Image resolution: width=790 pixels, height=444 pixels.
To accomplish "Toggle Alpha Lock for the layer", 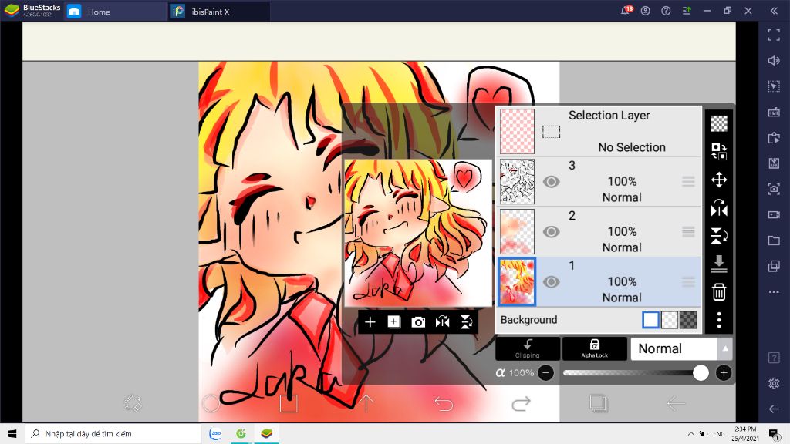I will [595, 348].
